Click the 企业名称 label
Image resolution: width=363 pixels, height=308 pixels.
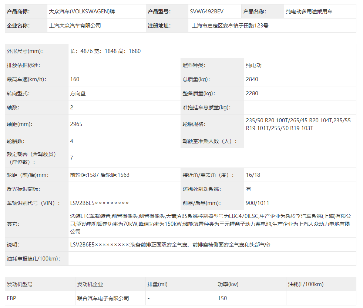pyautogui.click(x=18, y=26)
